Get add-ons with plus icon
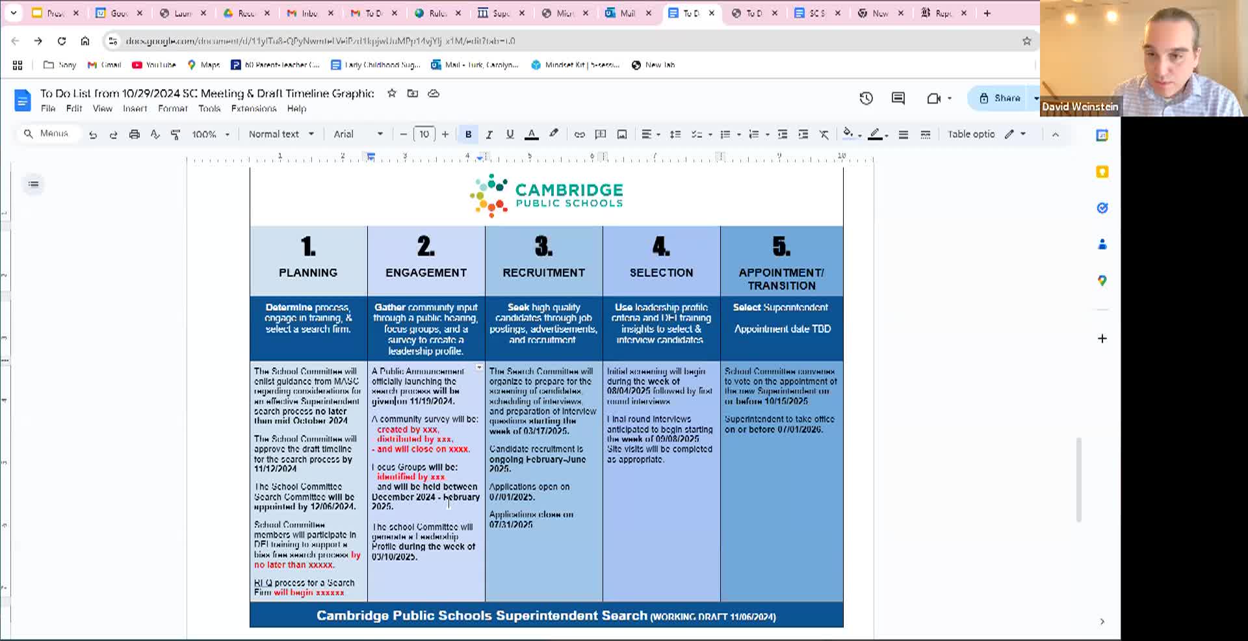 click(1102, 338)
